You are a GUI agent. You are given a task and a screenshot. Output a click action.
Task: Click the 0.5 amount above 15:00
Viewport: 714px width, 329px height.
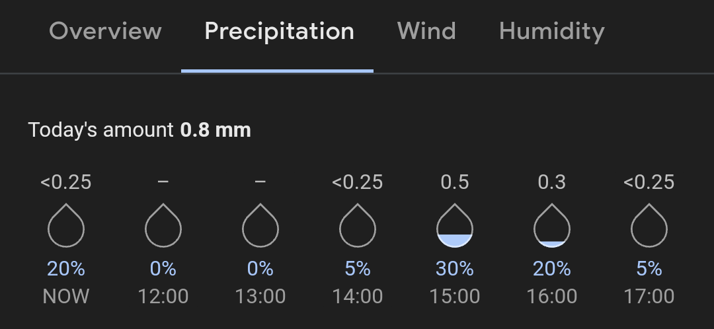coord(454,182)
